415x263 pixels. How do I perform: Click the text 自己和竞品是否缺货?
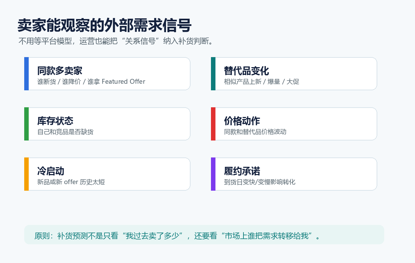[65, 132]
